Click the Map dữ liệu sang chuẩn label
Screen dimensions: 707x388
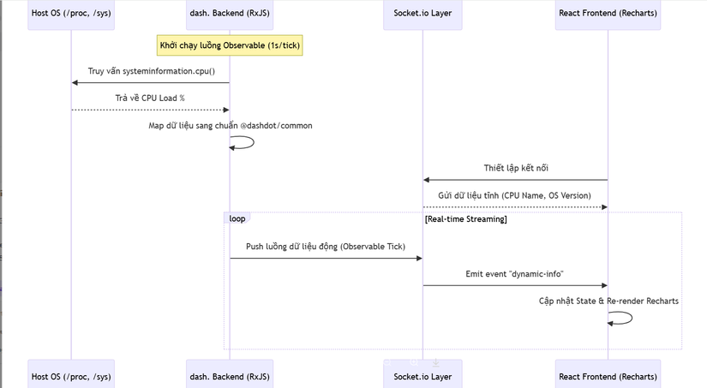[x=230, y=125]
